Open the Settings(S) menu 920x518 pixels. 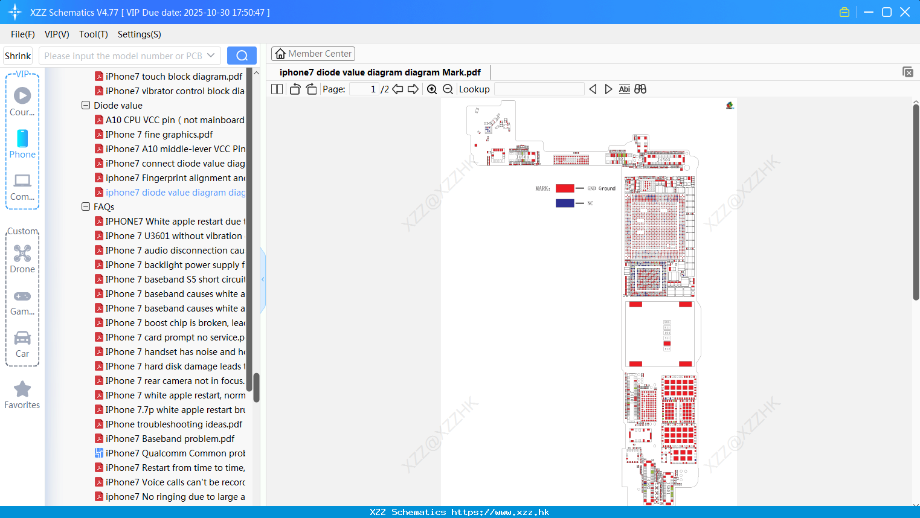tap(140, 34)
